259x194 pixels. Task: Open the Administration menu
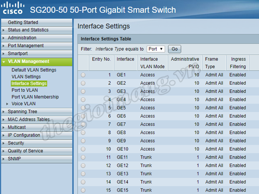tap(37, 38)
